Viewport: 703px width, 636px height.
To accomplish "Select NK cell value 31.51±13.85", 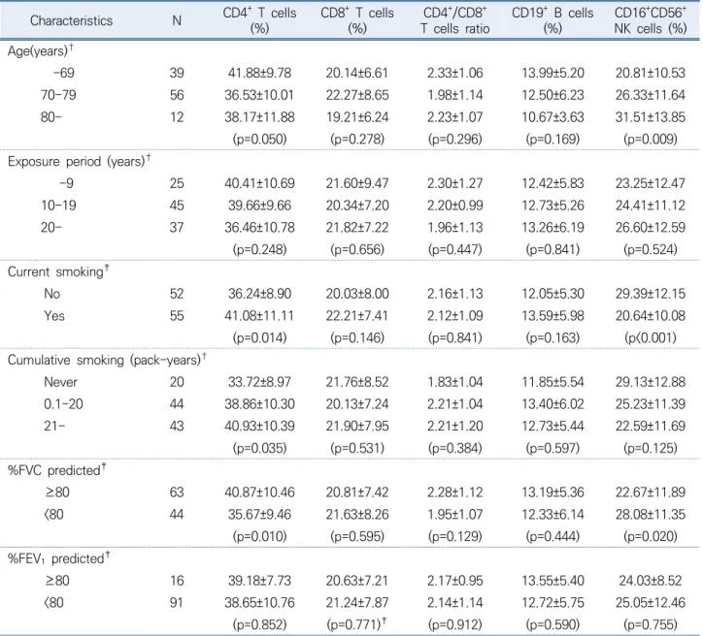I will pos(651,117).
